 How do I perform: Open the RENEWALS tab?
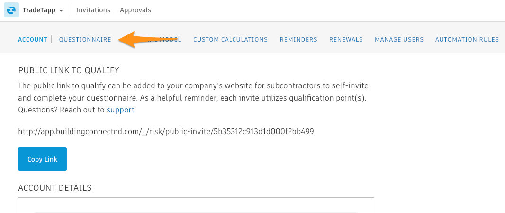pos(346,40)
